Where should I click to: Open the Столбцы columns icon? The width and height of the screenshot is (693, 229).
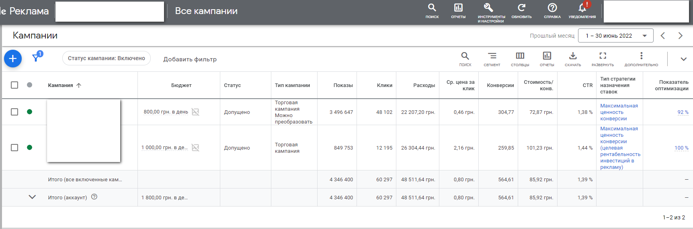click(520, 56)
